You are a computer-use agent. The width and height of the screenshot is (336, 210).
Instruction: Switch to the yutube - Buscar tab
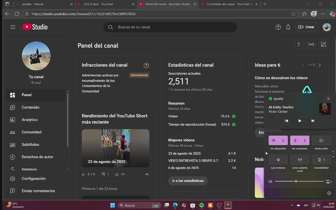[44, 4]
